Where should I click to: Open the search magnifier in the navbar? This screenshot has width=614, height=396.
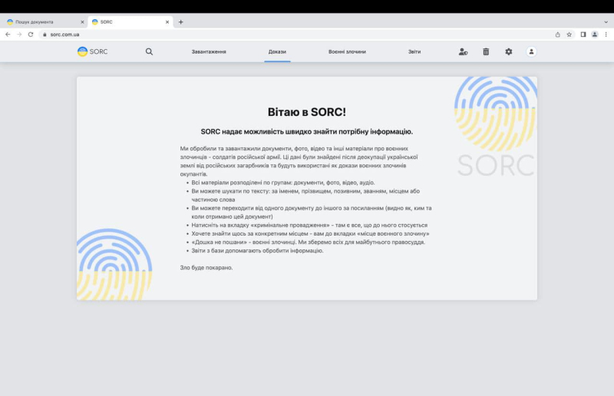149,51
